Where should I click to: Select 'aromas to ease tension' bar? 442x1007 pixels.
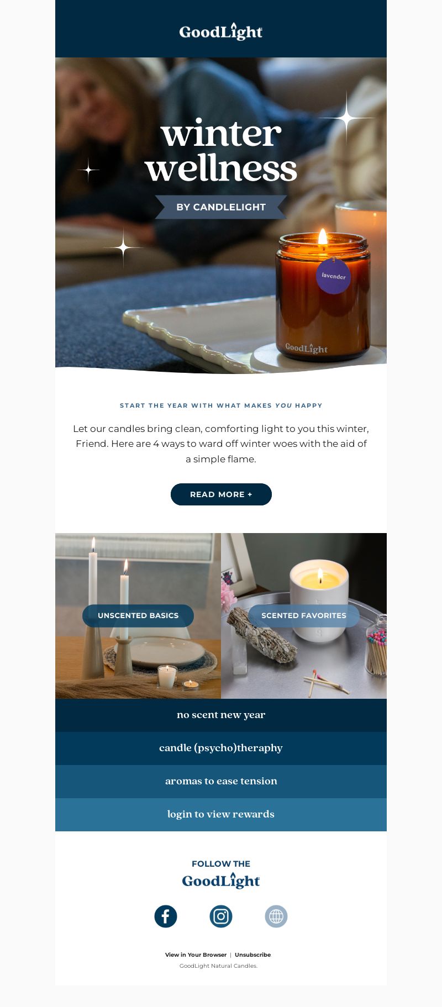(x=221, y=782)
